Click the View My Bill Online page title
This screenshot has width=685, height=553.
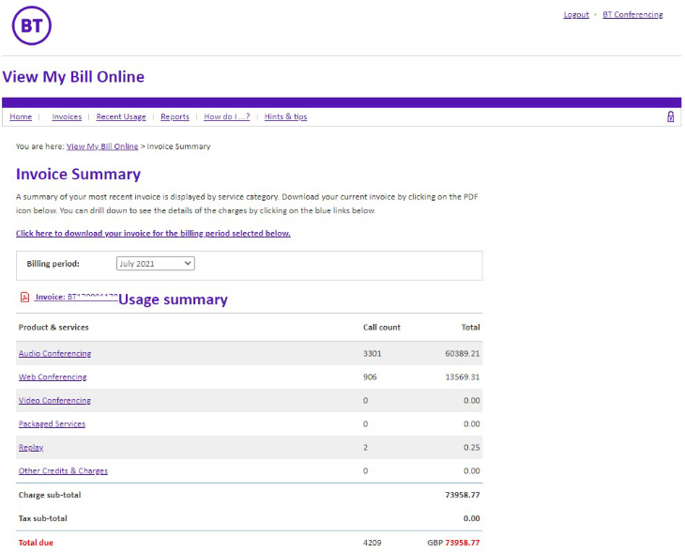click(73, 77)
